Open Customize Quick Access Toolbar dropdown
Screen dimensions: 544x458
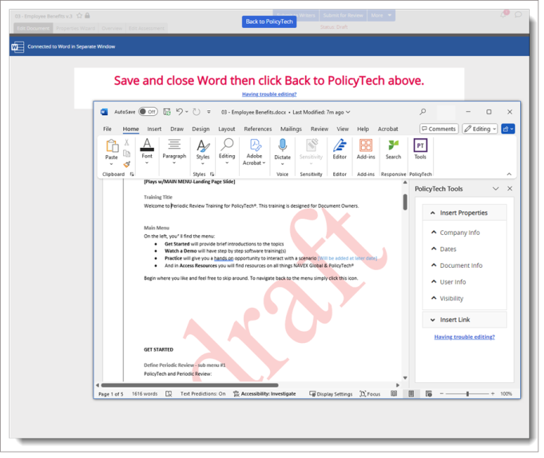[208, 112]
